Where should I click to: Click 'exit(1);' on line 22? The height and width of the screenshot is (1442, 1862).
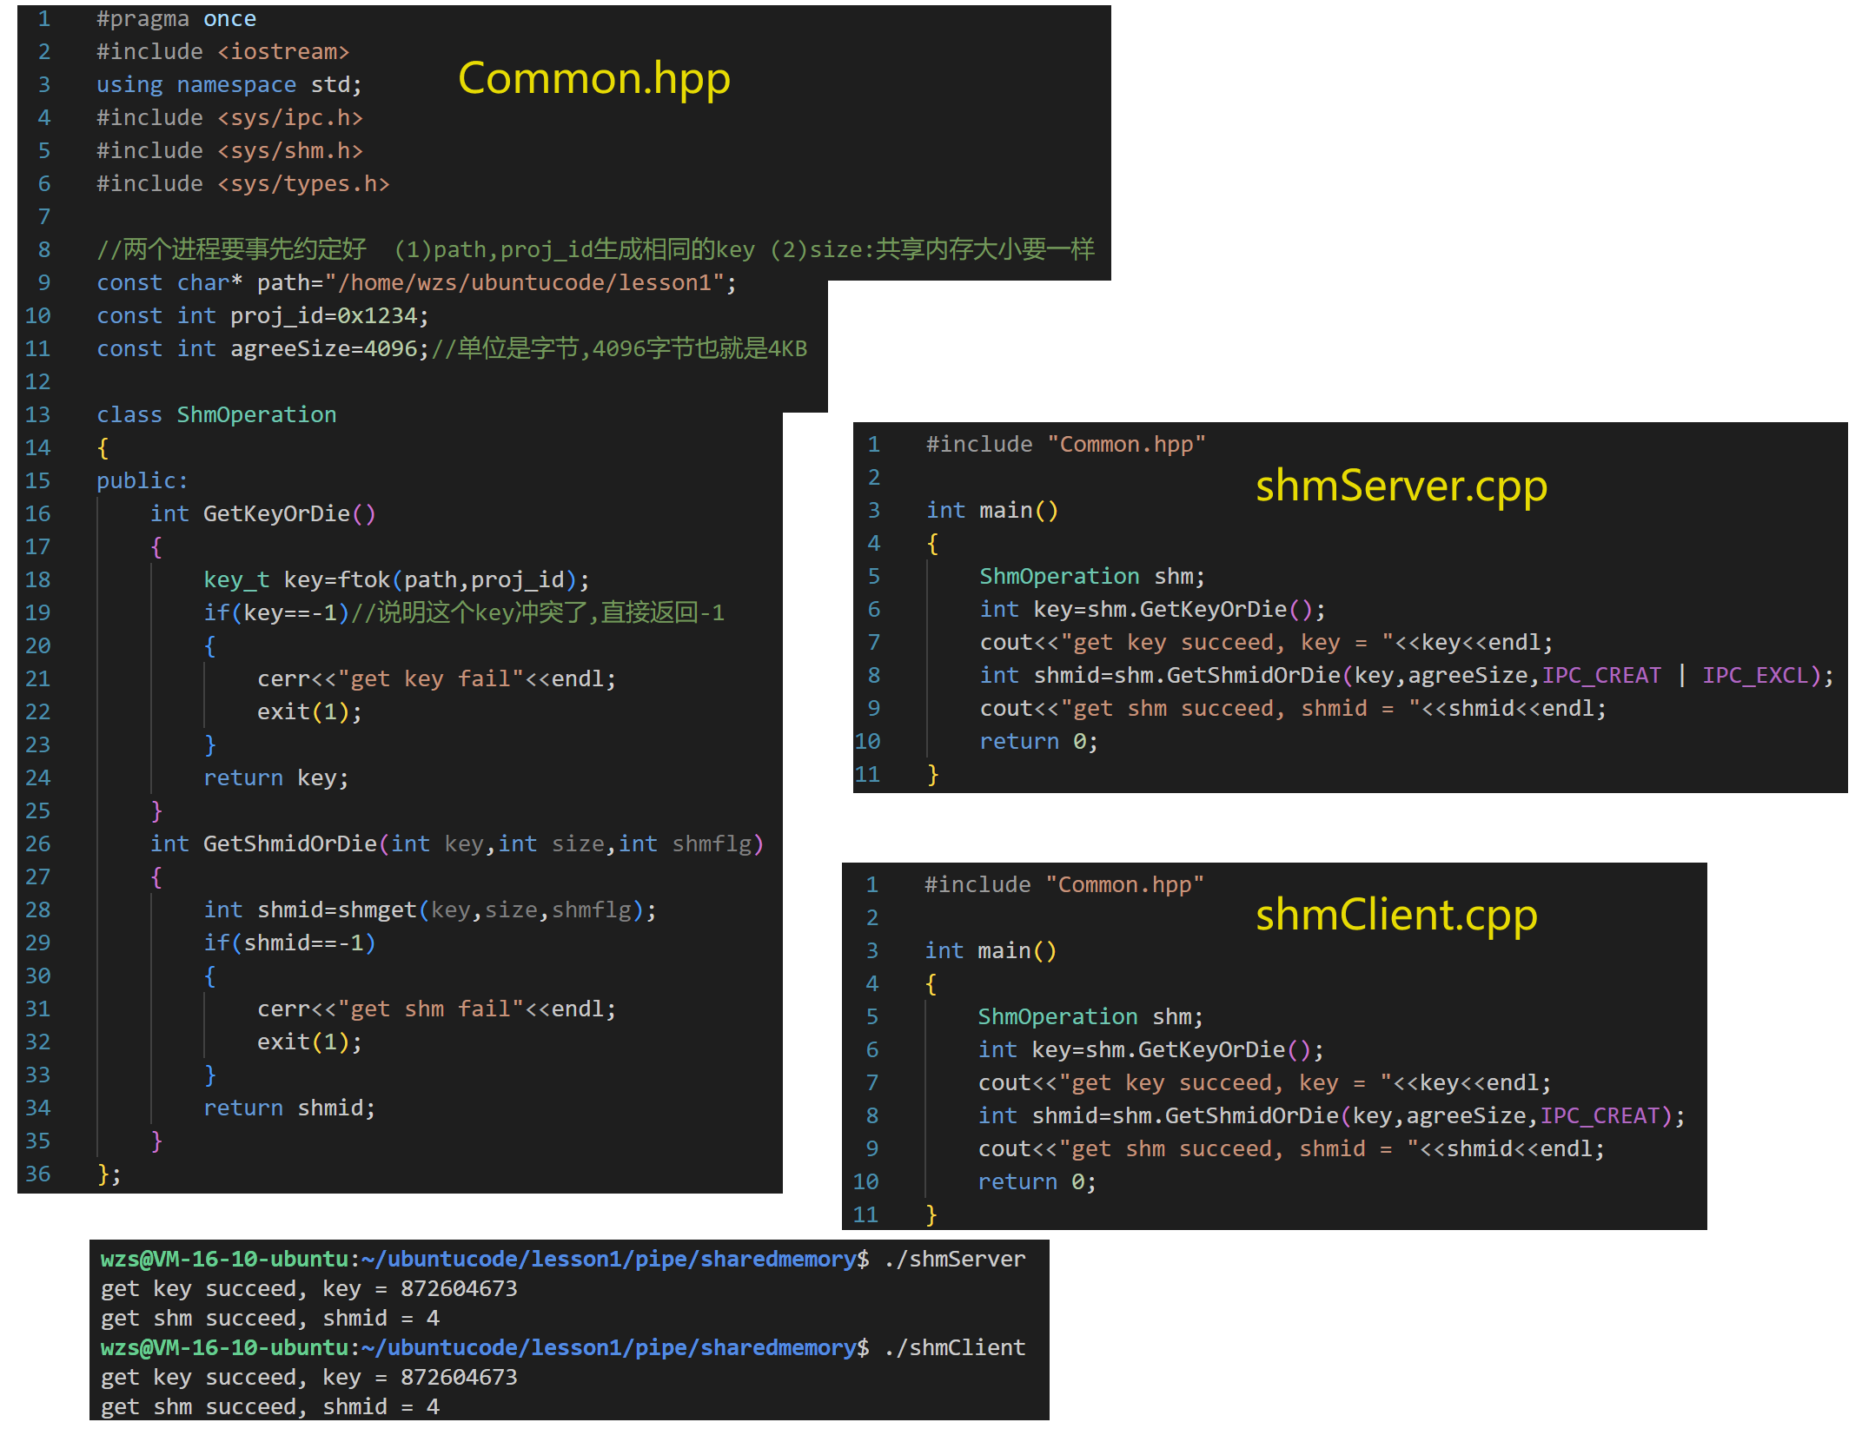click(310, 712)
